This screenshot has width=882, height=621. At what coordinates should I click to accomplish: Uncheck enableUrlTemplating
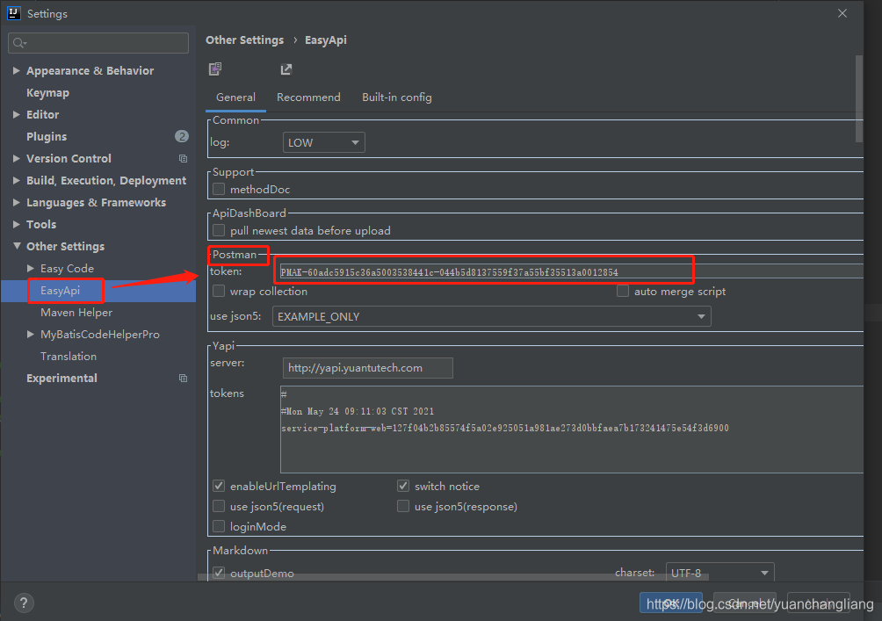pos(219,486)
